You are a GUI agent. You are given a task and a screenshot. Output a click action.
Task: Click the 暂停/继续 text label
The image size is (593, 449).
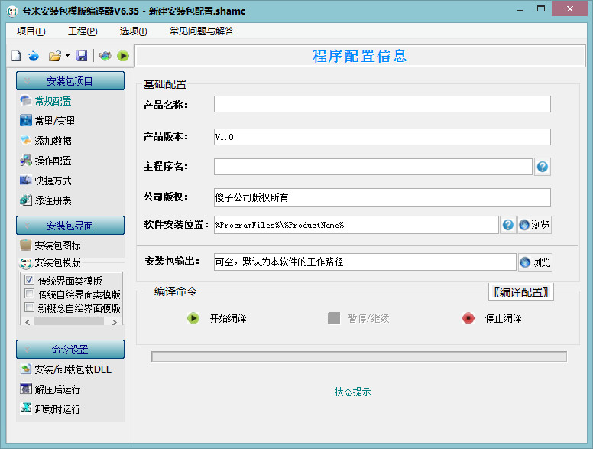[369, 318]
